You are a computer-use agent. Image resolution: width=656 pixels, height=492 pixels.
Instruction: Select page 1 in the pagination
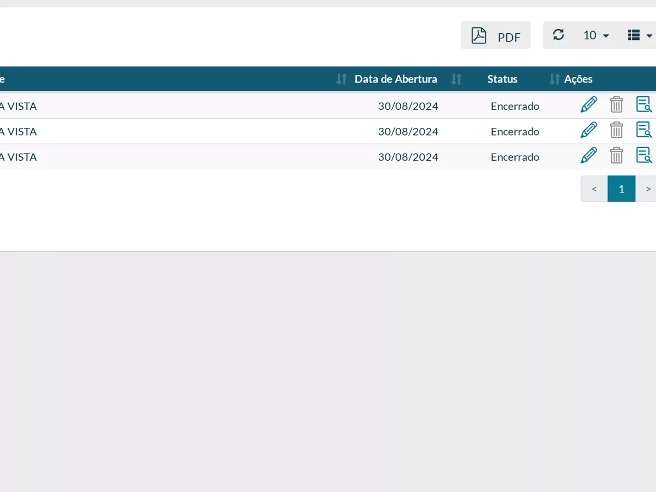(622, 189)
